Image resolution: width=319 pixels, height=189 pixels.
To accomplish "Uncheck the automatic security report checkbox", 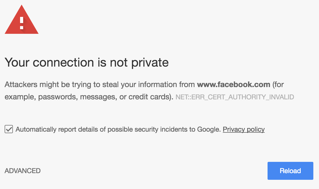I will 9,129.
